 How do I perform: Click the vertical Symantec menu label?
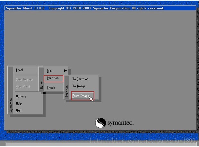pos(11,105)
